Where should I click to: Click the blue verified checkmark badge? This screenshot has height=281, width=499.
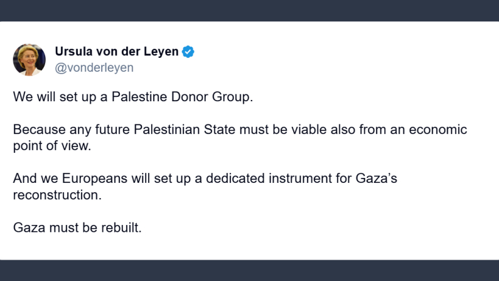point(188,52)
